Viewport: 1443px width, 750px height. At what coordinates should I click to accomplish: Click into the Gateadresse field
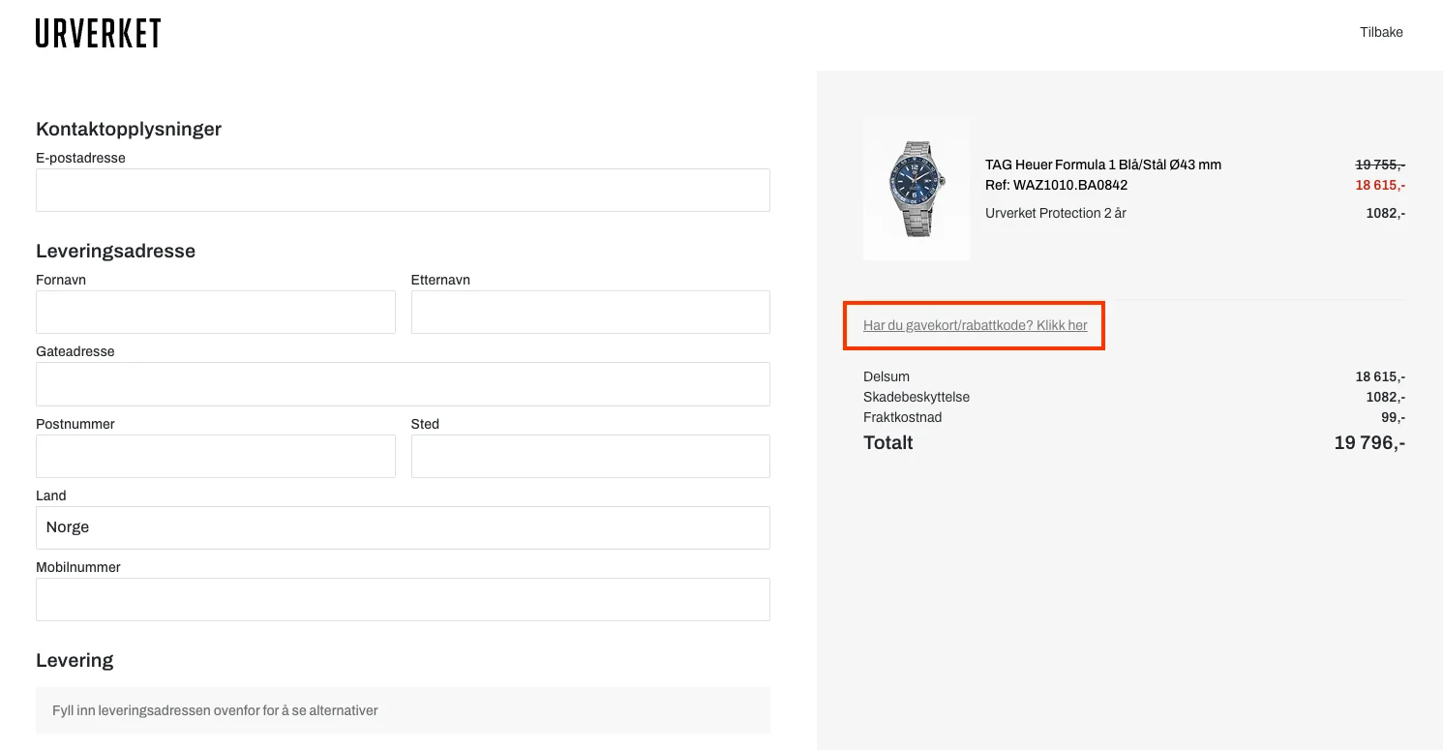(403, 384)
